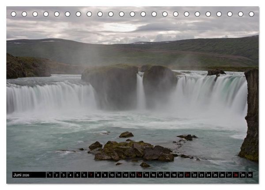
Task: Select day 22 in the calendar strip
Action: pos(194,175)
